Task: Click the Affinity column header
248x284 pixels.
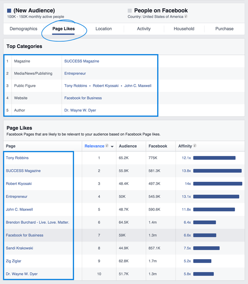Action: pyautogui.click(x=185, y=146)
